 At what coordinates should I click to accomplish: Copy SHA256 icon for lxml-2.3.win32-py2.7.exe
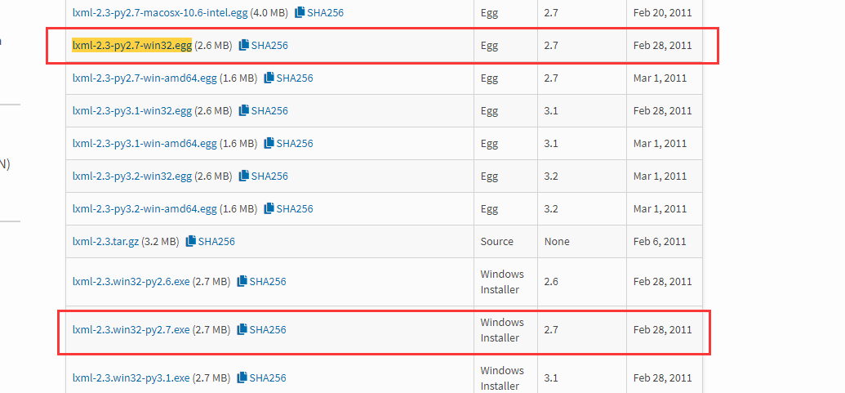242,330
